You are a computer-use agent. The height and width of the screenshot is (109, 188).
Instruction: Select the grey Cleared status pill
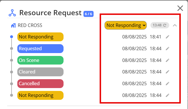click(40, 72)
